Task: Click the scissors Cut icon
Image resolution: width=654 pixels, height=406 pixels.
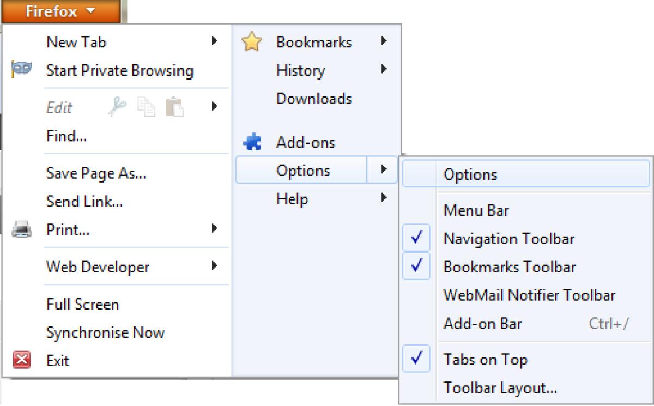Action: coord(116,107)
